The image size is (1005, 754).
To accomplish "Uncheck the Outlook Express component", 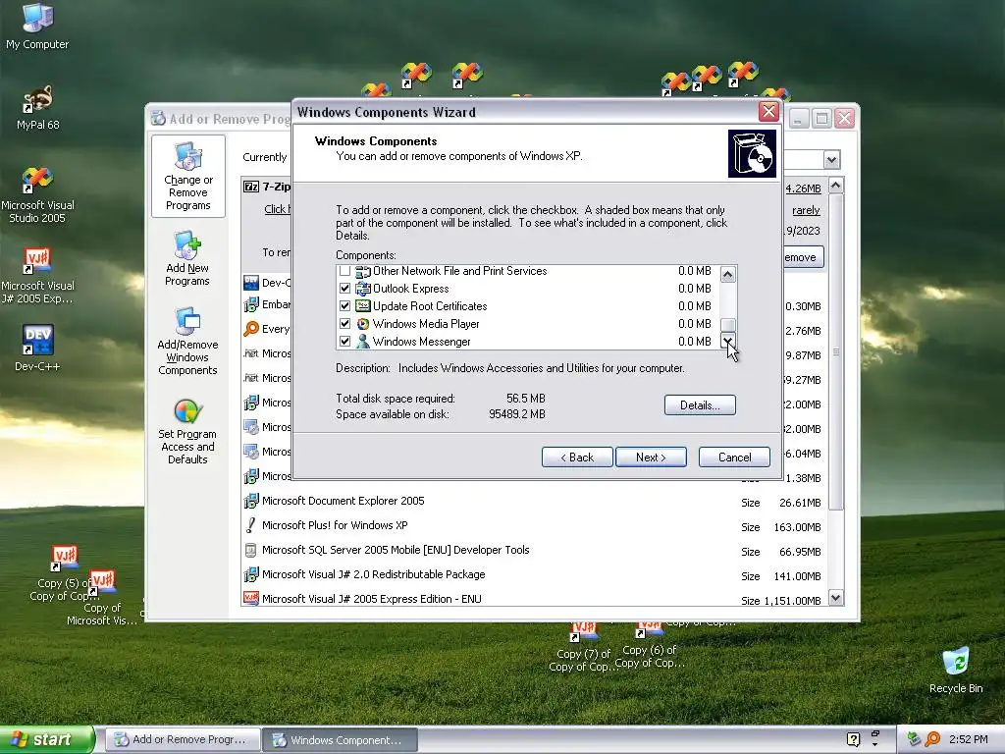I will pyautogui.click(x=344, y=289).
